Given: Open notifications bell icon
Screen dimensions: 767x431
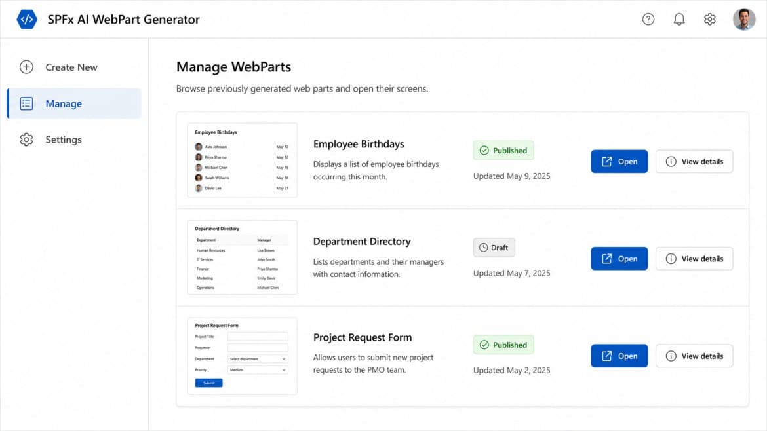Looking at the screenshot, I should point(679,19).
